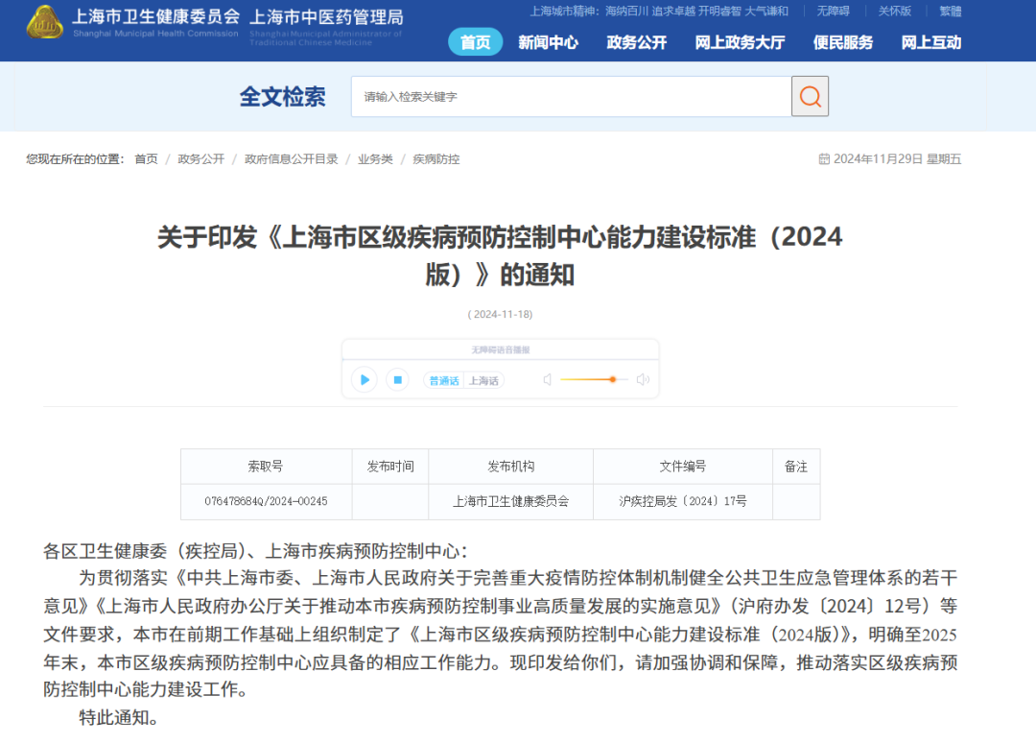The image size is (1036, 744).
Task: Click the calendar icon beside the date
Action: (823, 159)
